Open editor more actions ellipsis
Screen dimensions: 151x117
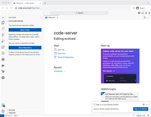[148, 18]
